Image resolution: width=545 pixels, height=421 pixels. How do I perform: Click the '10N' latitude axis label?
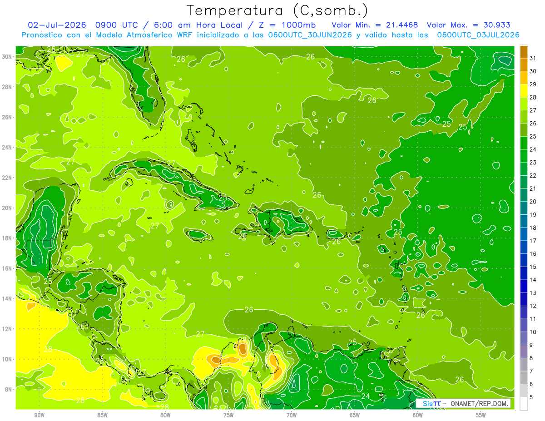[x=7, y=359]
